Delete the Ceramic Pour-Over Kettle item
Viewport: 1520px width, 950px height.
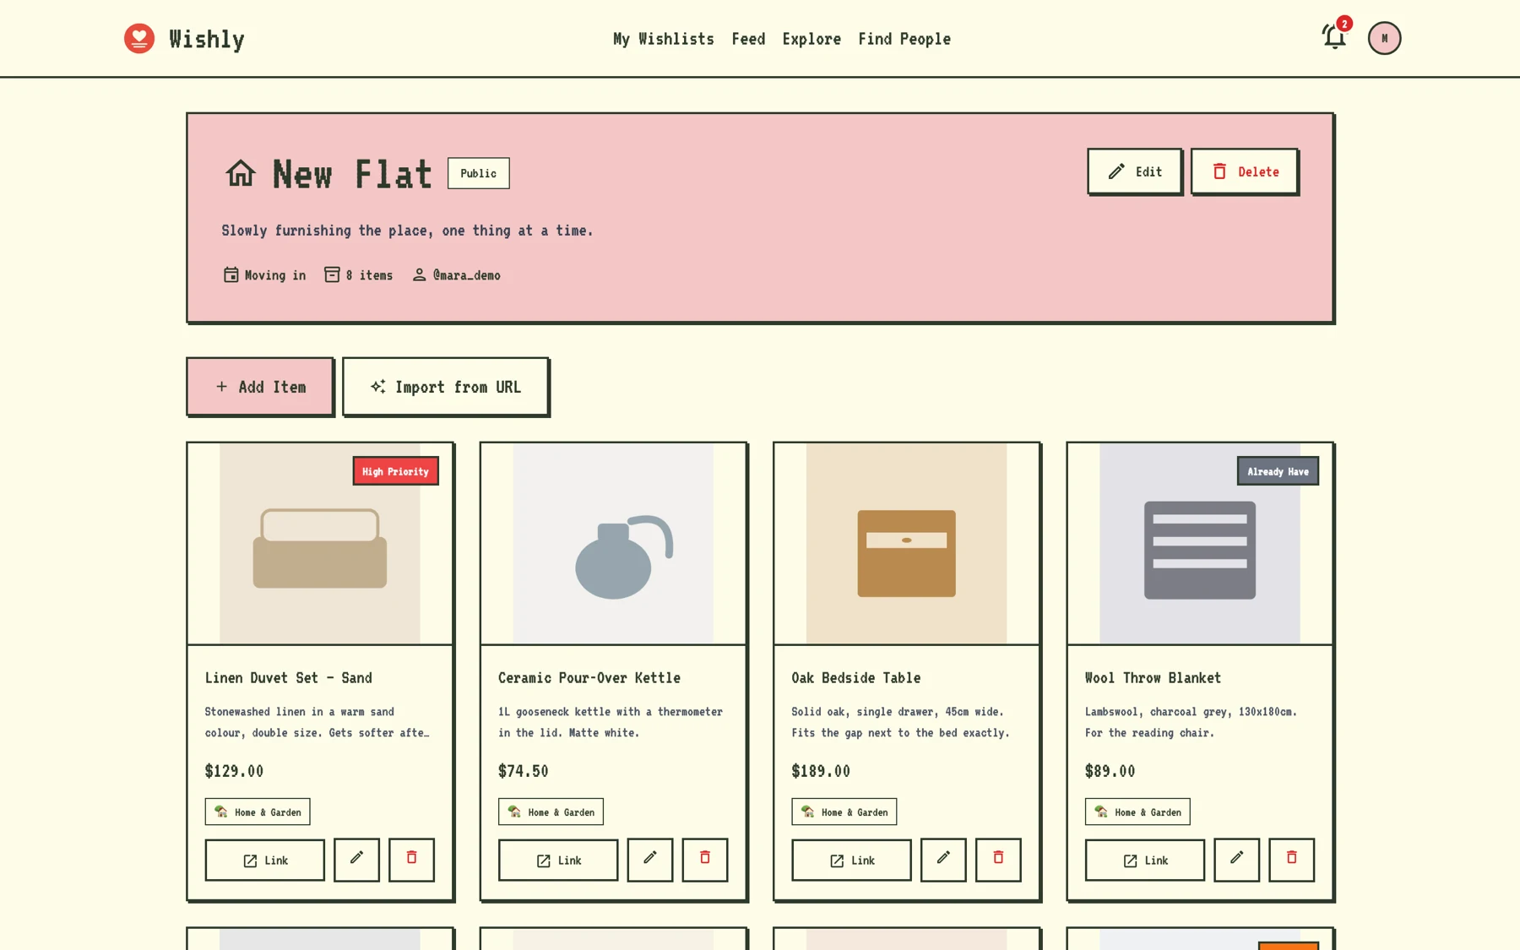pyautogui.click(x=704, y=859)
